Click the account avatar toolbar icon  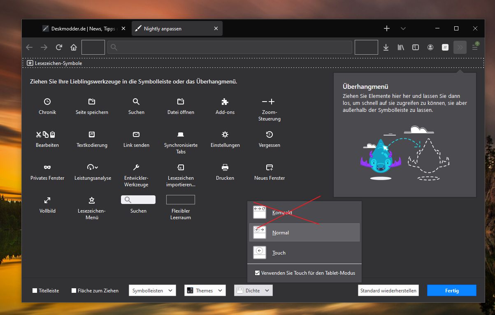click(430, 47)
